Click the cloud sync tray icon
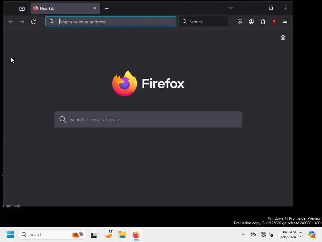322x242 pixels. 253,234
